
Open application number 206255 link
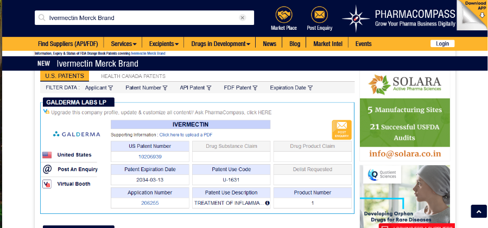click(x=150, y=203)
